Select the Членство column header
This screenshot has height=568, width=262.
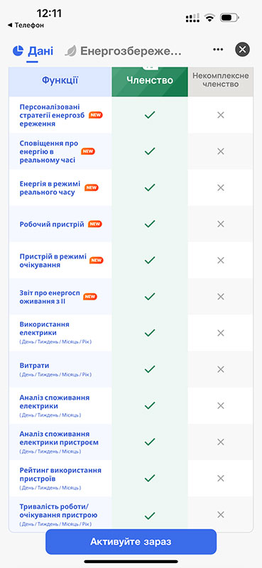150,80
